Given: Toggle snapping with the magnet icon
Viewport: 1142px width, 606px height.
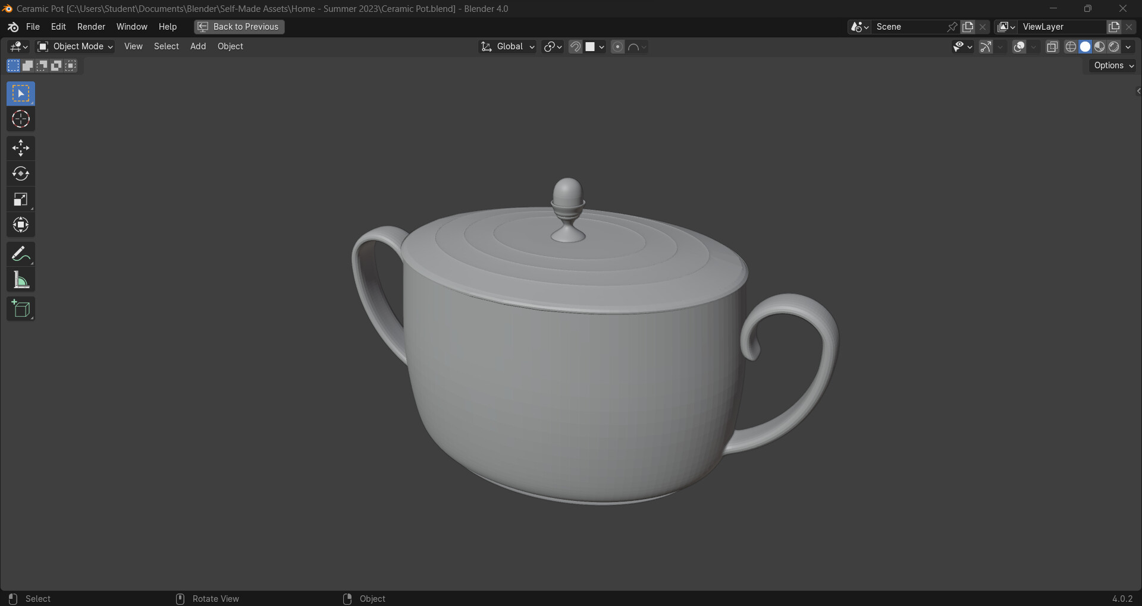Looking at the screenshot, I should pyautogui.click(x=575, y=46).
